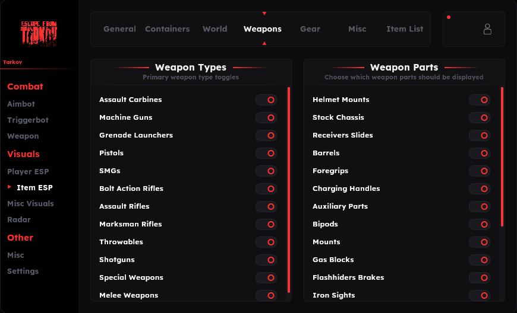The image size is (517, 313).
Task: Toggle Assault Carbines weapon type
Action: point(266,100)
